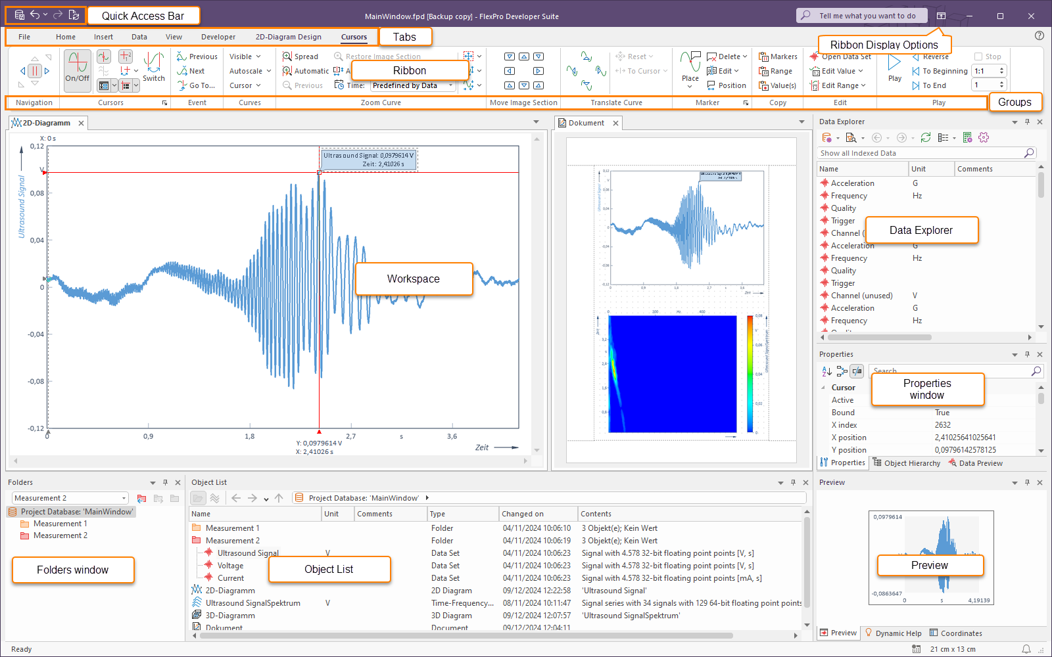The width and height of the screenshot is (1052, 657).
Task: Tick the Stop checkbox in Play group
Action: [978, 57]
